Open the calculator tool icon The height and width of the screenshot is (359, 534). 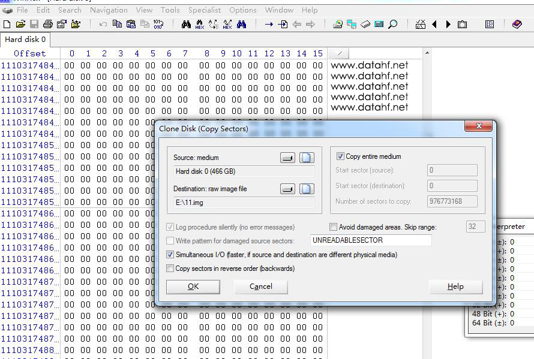[x=379, y=25]
